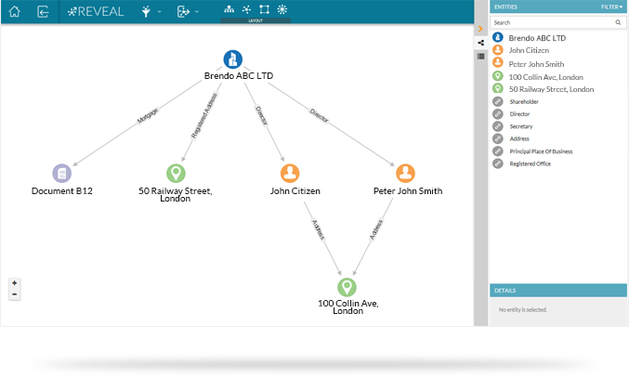Image resolution: width=629 pixels, height=378 pixels.
Task: Apply the hierarchy layout icon
Action: [229, 9]
